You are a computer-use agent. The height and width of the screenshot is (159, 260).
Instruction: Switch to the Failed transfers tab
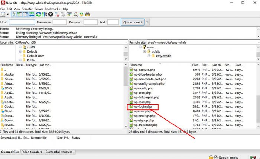tap(32, 152)
